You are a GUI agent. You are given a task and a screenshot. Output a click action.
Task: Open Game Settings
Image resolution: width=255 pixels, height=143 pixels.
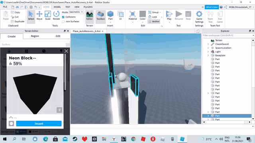pyautogui.click(x=199, y=17)
